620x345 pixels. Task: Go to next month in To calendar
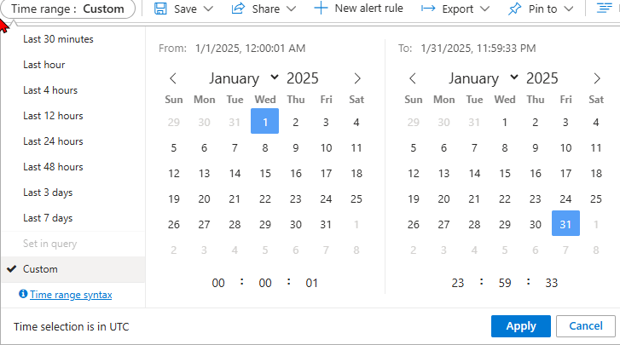tap(597, 78)
